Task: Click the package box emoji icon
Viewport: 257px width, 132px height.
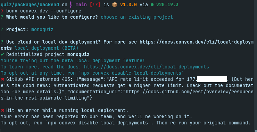Action: coord(115,5)
